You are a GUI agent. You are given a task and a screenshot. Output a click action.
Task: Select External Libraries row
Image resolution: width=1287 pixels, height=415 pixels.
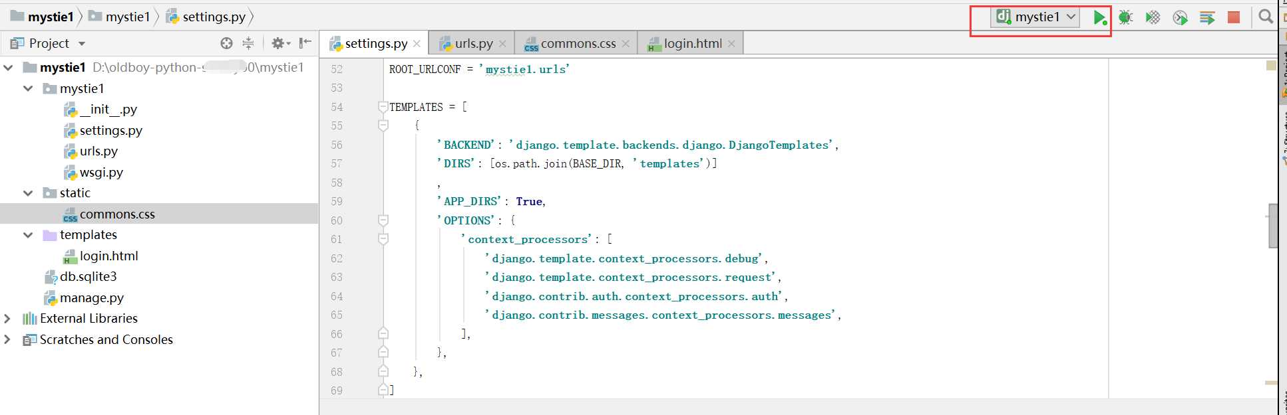coord(159,319)
